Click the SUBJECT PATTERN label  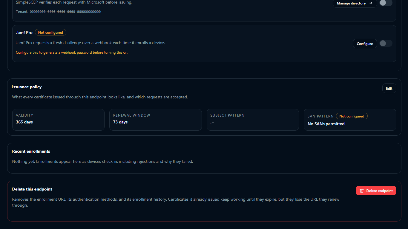pyautogui.click(x=227, y=115)
